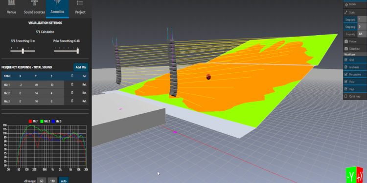
Task: Toggle the Grid checkbox
Action: coord(346,60)
